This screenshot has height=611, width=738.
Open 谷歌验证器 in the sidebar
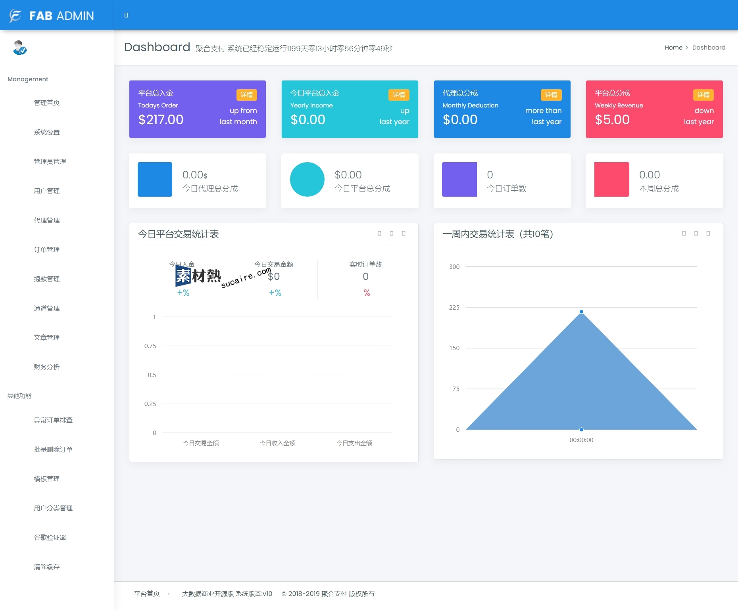point(50,537)
